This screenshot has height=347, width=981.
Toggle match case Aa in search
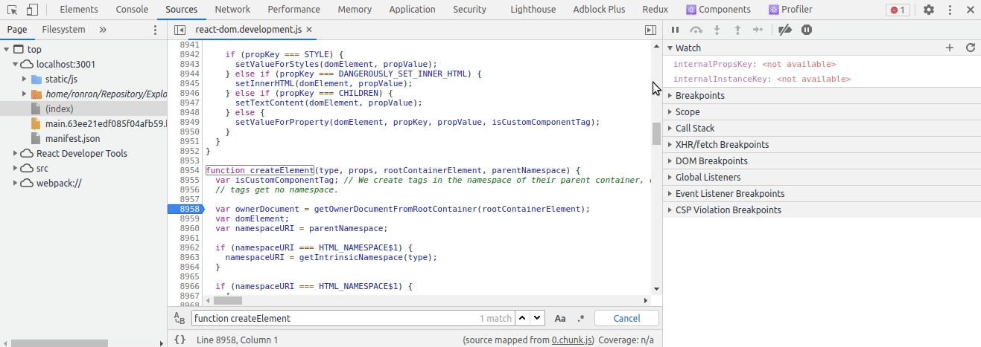[x=560, y=318]
